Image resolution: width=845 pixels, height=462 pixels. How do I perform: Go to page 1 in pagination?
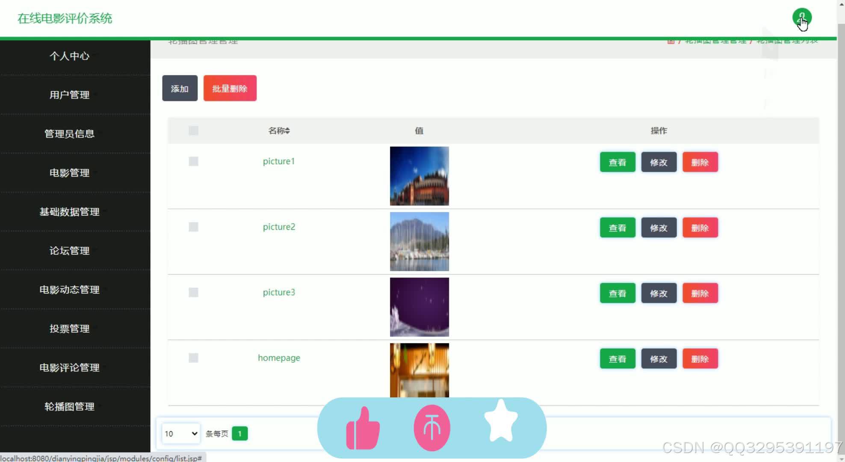[239, 433]
